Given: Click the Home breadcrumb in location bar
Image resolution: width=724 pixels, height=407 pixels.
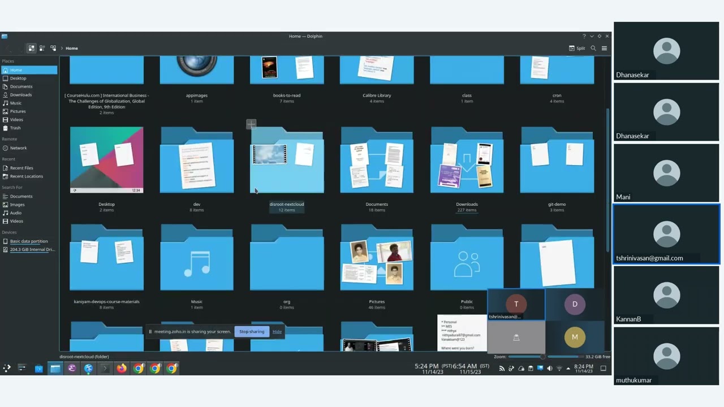Looking at the screenshot, I should pyautogui.click(x=72, y=48).
